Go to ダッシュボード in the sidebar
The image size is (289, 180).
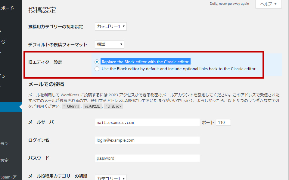(7, 8)
